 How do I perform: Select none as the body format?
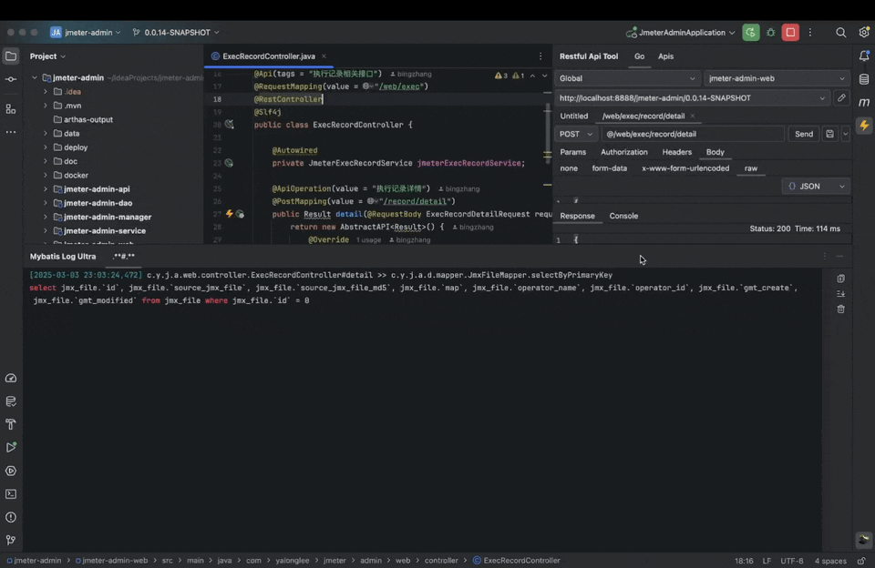(x=569, y=168)
